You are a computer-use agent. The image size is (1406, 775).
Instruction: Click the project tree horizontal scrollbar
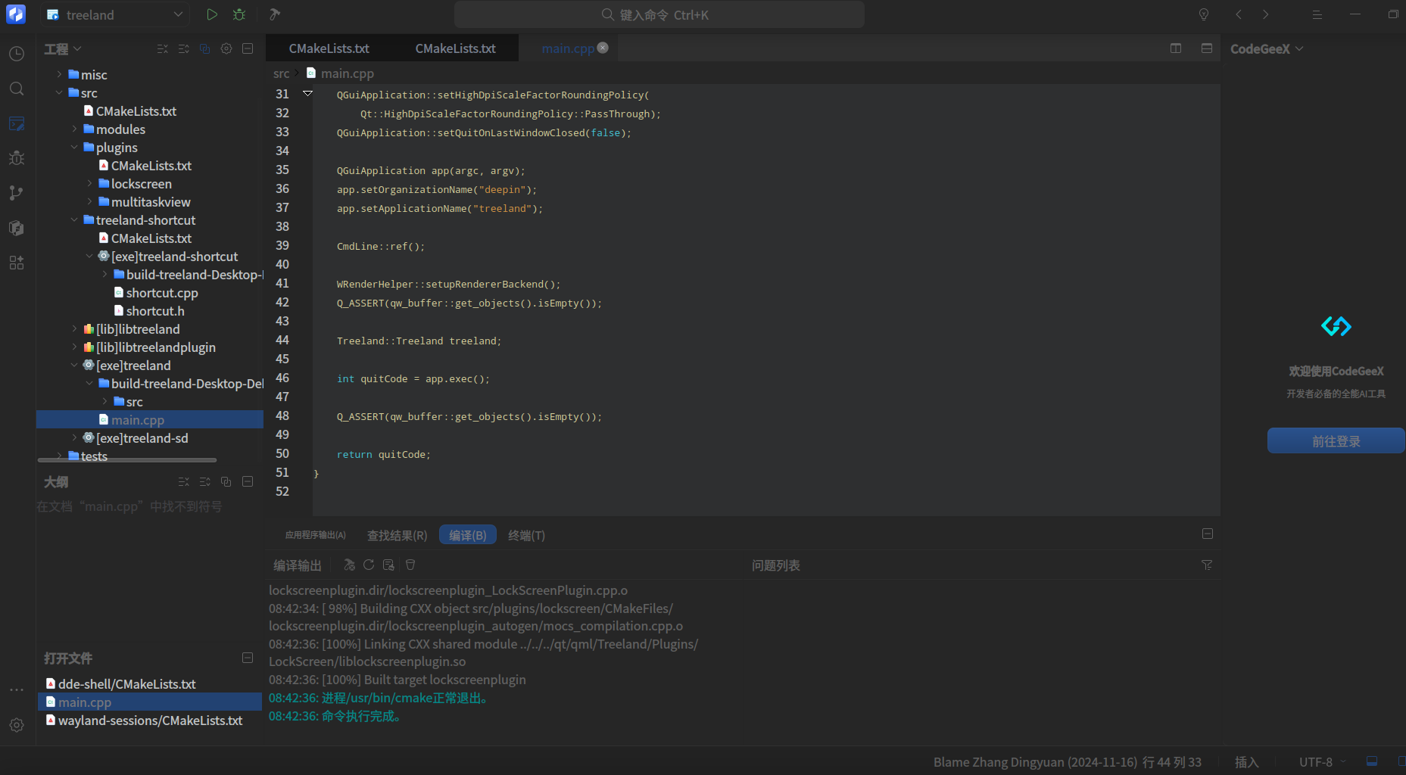click(x=127, y=459)
